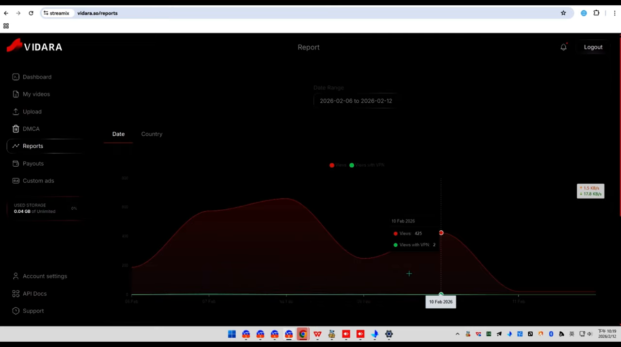Click the Vidara logo

pyautogui.click(x=34, y=46)
